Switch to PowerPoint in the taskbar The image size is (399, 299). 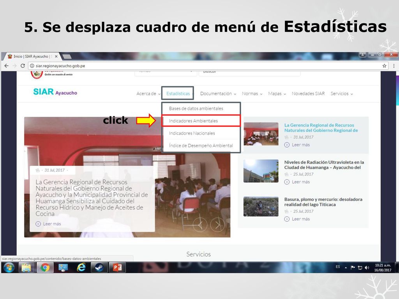(117, 267)
